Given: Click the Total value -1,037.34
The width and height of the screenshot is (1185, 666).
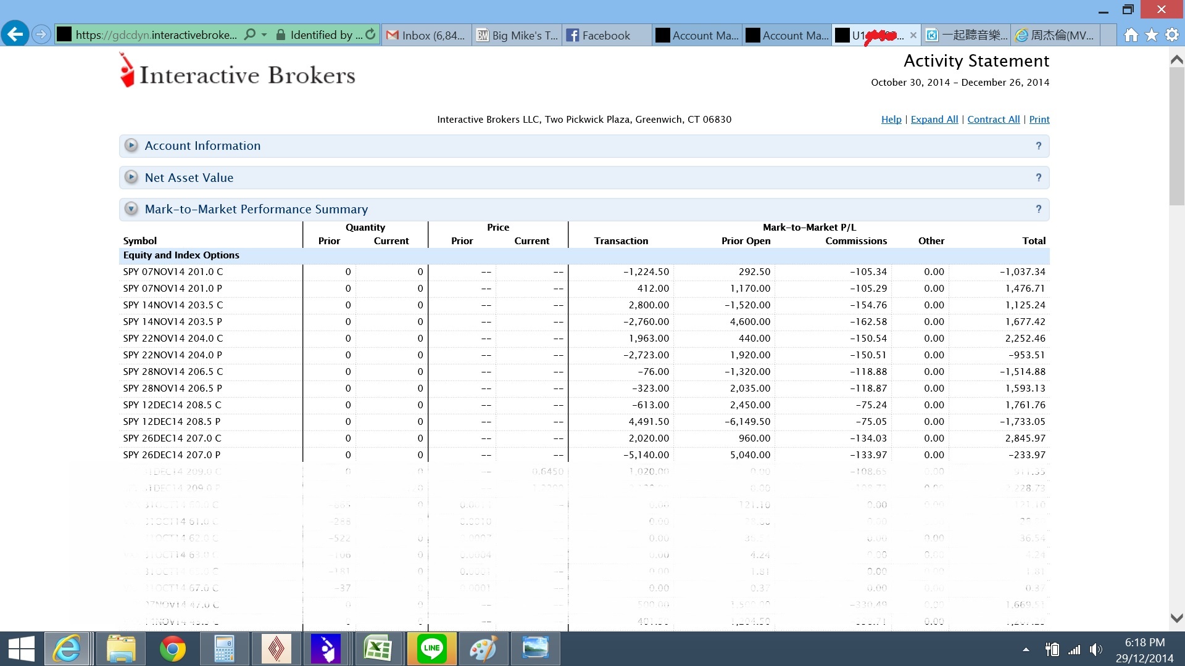Looking at the screenshot, I should 1023,272.
